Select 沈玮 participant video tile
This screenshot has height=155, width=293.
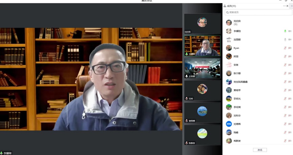[202, 90]
